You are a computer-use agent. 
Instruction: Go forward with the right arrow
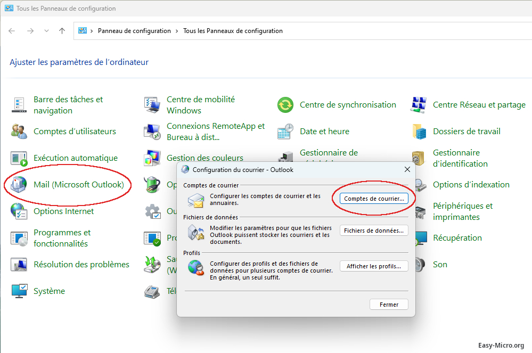(x=30, y=31)
